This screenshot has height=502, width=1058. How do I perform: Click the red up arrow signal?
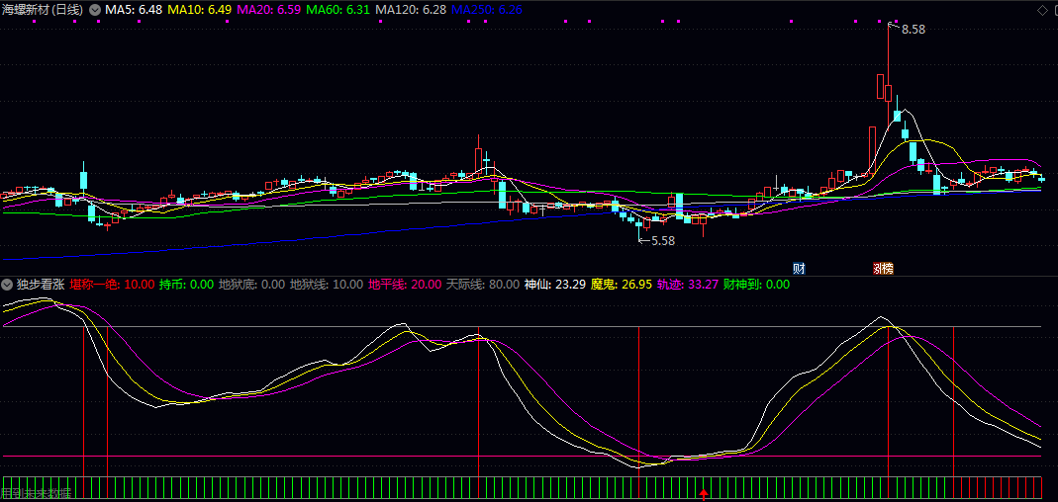click(x=704, y=493)
